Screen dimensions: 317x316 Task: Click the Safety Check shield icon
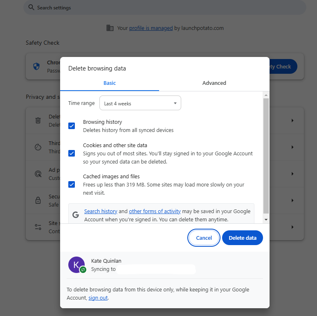(36, 66)
